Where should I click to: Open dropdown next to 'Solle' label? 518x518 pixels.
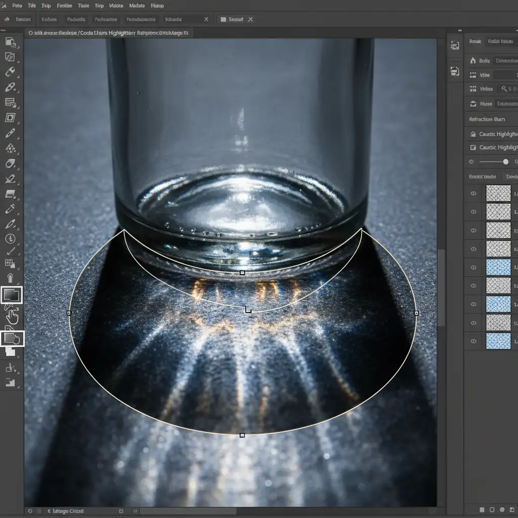click(x=505, y=61)
